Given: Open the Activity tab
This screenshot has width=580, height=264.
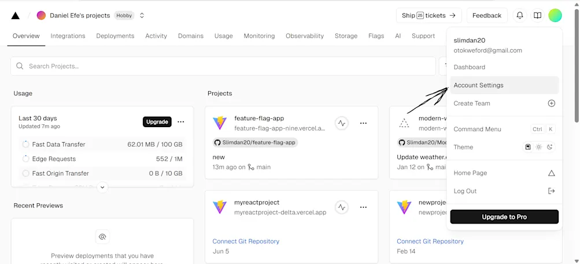Looking at the screenshot, I should 156,36.
